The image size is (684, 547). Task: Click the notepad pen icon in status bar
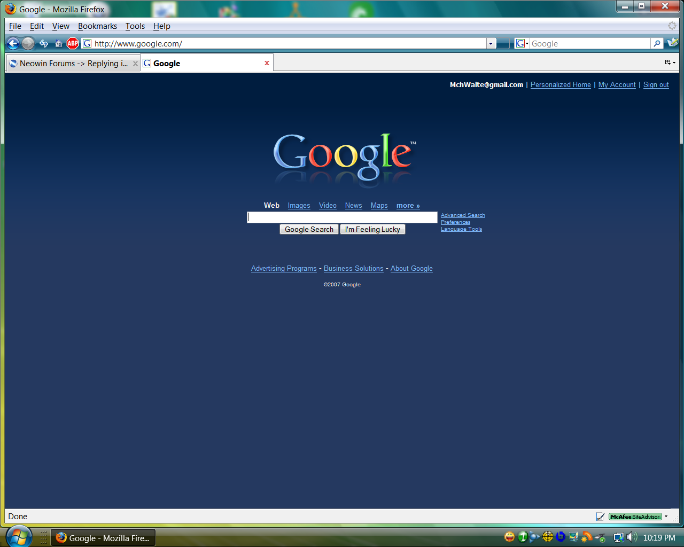[x=600, y=517]
